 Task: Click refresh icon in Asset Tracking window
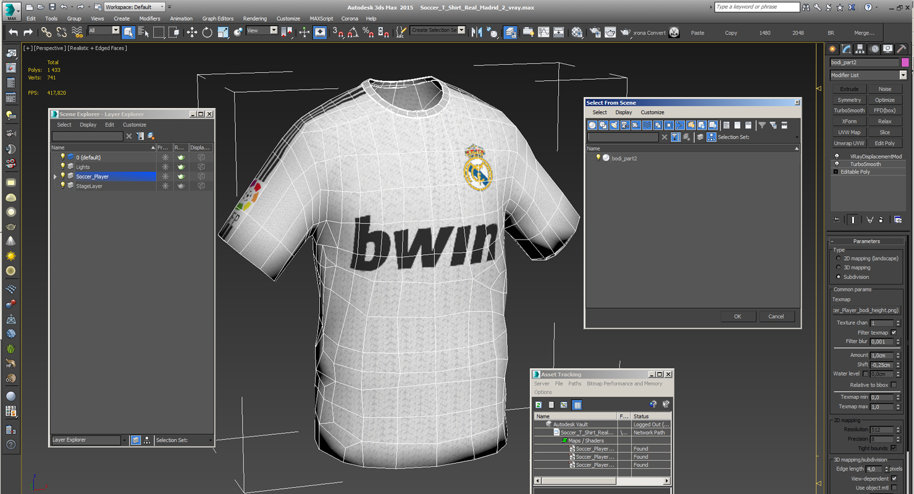[x=539, y=405]
